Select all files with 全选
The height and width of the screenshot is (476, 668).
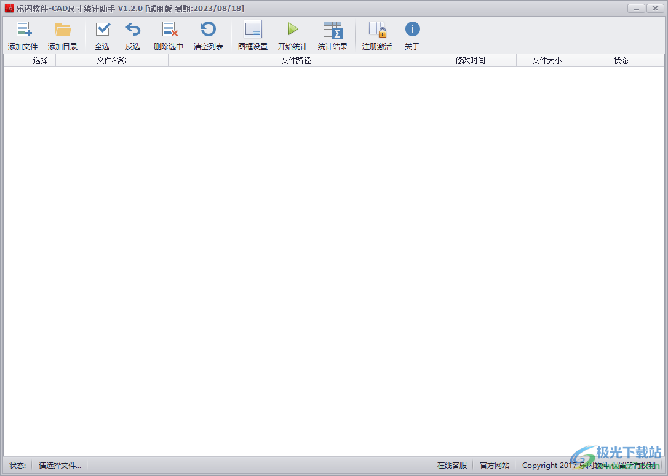(x=102, y=36)
